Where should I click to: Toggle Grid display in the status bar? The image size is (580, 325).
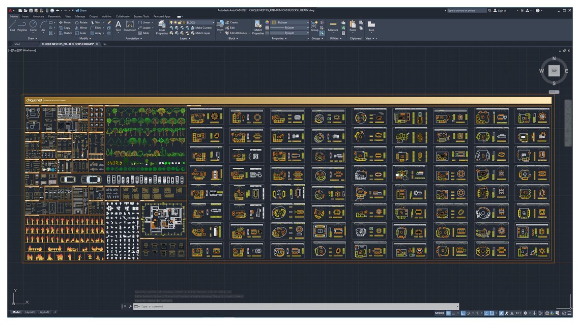tap(448, 312)
